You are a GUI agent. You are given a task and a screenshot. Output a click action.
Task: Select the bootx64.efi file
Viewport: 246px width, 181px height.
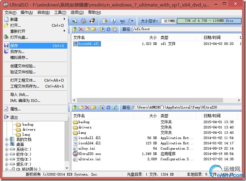[x=87, y=44]
